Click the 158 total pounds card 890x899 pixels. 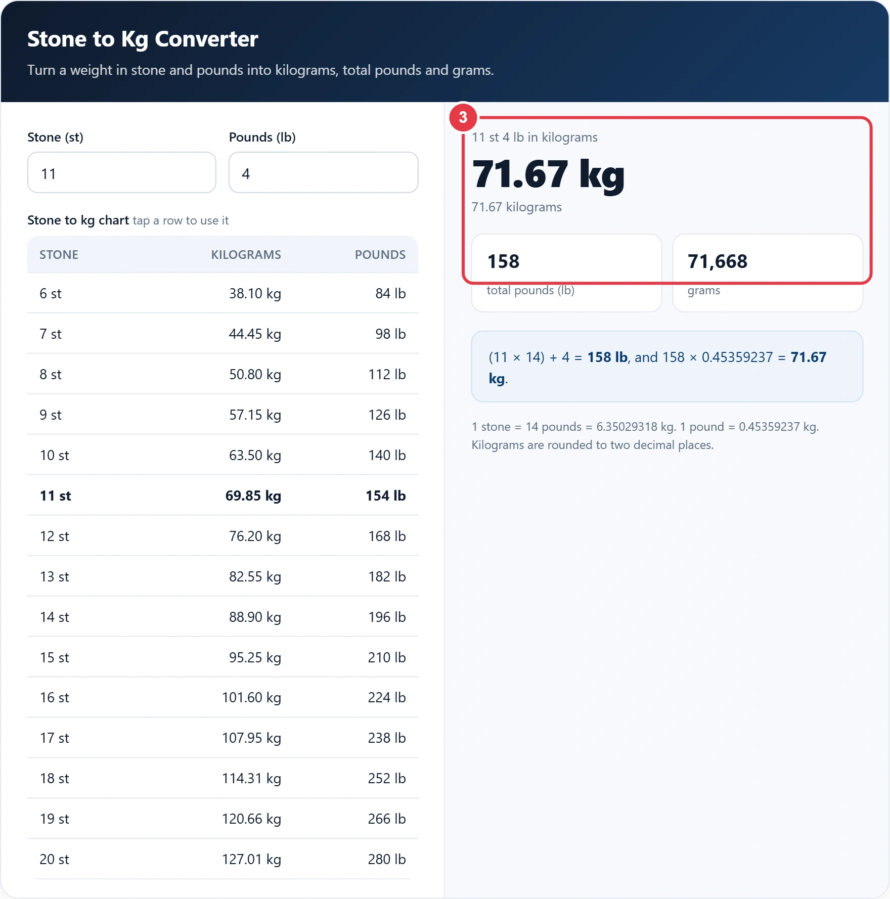(566, 273)
